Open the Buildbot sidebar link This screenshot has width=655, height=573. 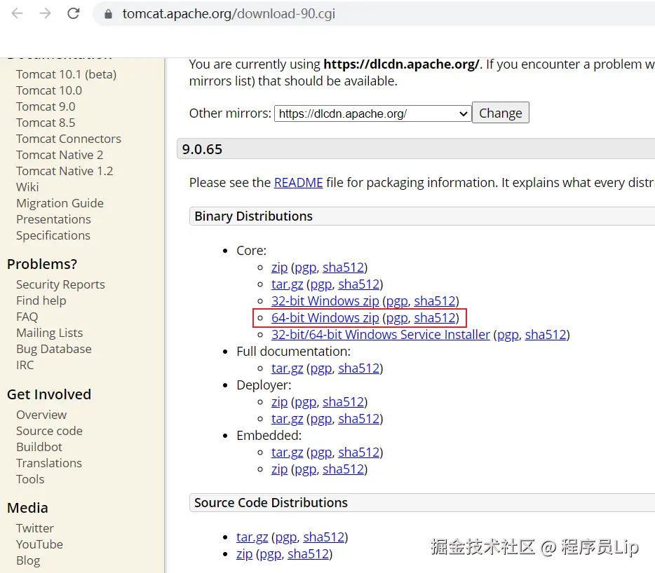[x=39, y=447]
